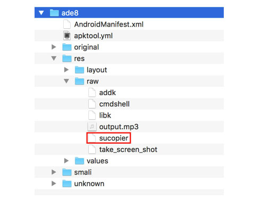Expand the unknown folder arrow
This screenshot has height=200, width=261.
[x=54, y=184]
